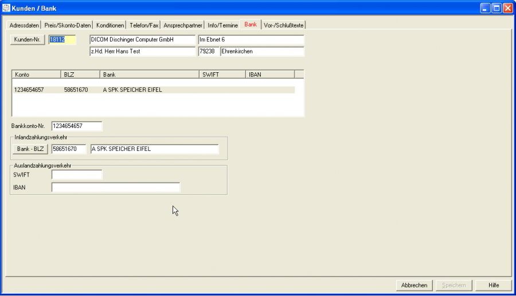
Task: Click into the IBAN text field
Action: [x=115, y=188]
